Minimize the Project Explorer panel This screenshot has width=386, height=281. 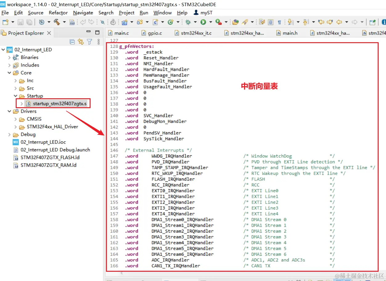pyautogui.click(x=88, y=32)
